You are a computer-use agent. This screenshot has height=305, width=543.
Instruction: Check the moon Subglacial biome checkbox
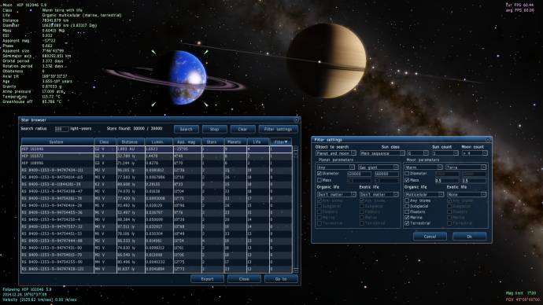[x=407, y=206]
